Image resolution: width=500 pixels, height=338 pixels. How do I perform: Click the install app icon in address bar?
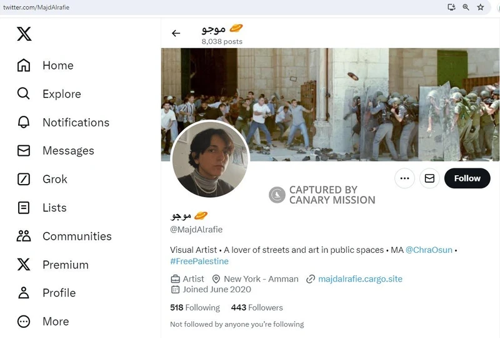(451, 7)
